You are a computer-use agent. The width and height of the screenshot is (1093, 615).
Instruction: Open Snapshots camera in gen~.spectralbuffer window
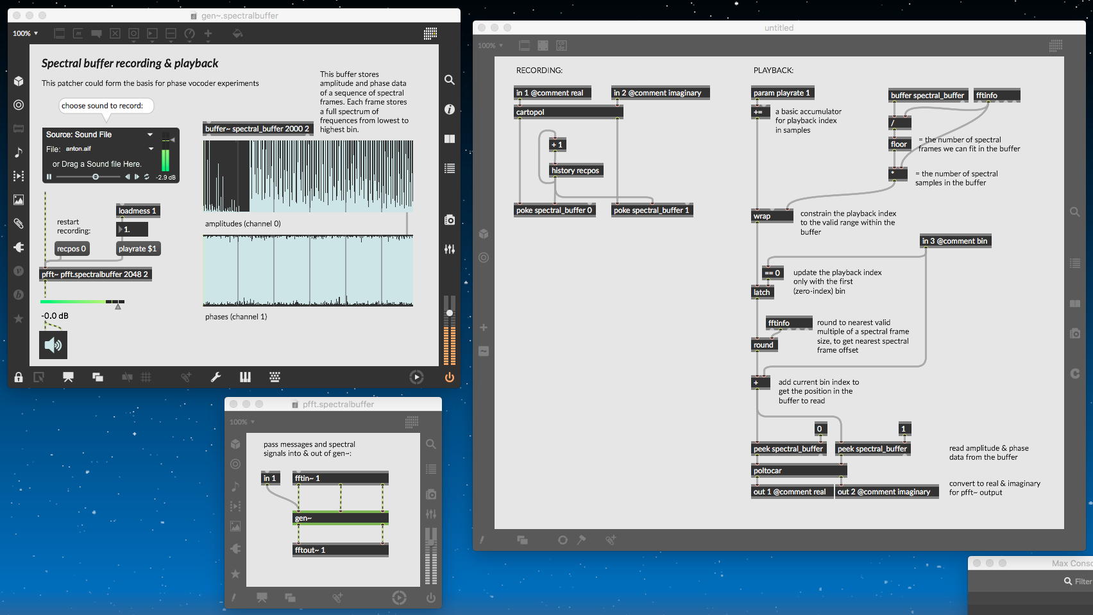coord(450,220)
